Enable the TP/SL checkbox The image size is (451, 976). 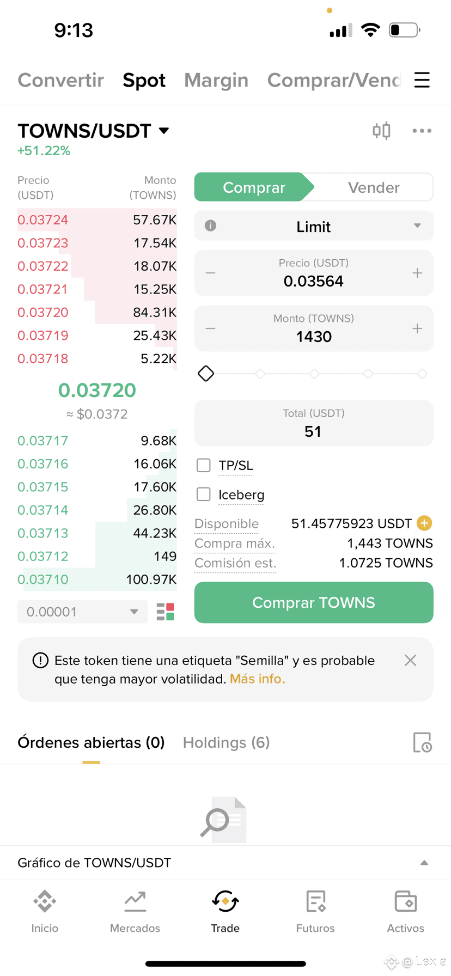point(203,465)
